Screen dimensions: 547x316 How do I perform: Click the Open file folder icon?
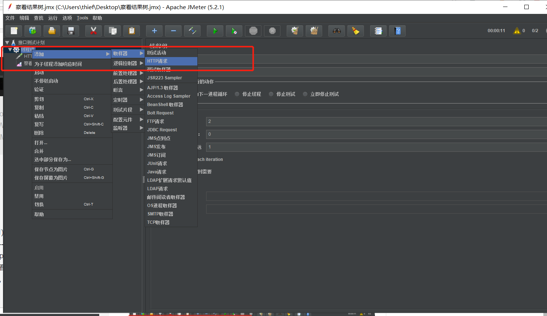52,31
